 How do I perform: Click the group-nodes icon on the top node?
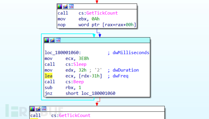(x=71, y=6)
